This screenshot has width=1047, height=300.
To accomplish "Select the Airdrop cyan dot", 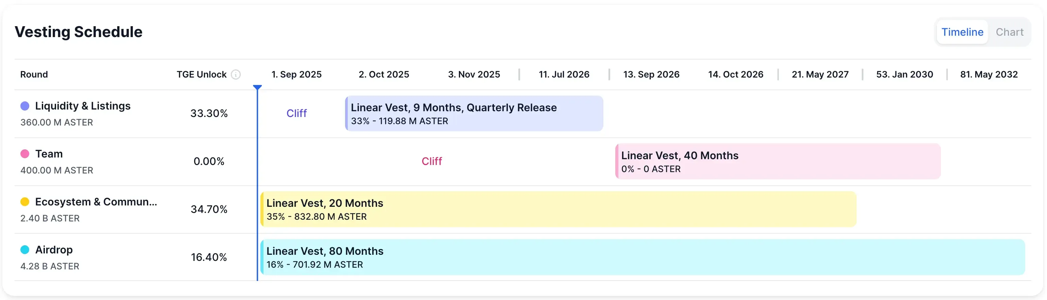I will pos(24,250).
